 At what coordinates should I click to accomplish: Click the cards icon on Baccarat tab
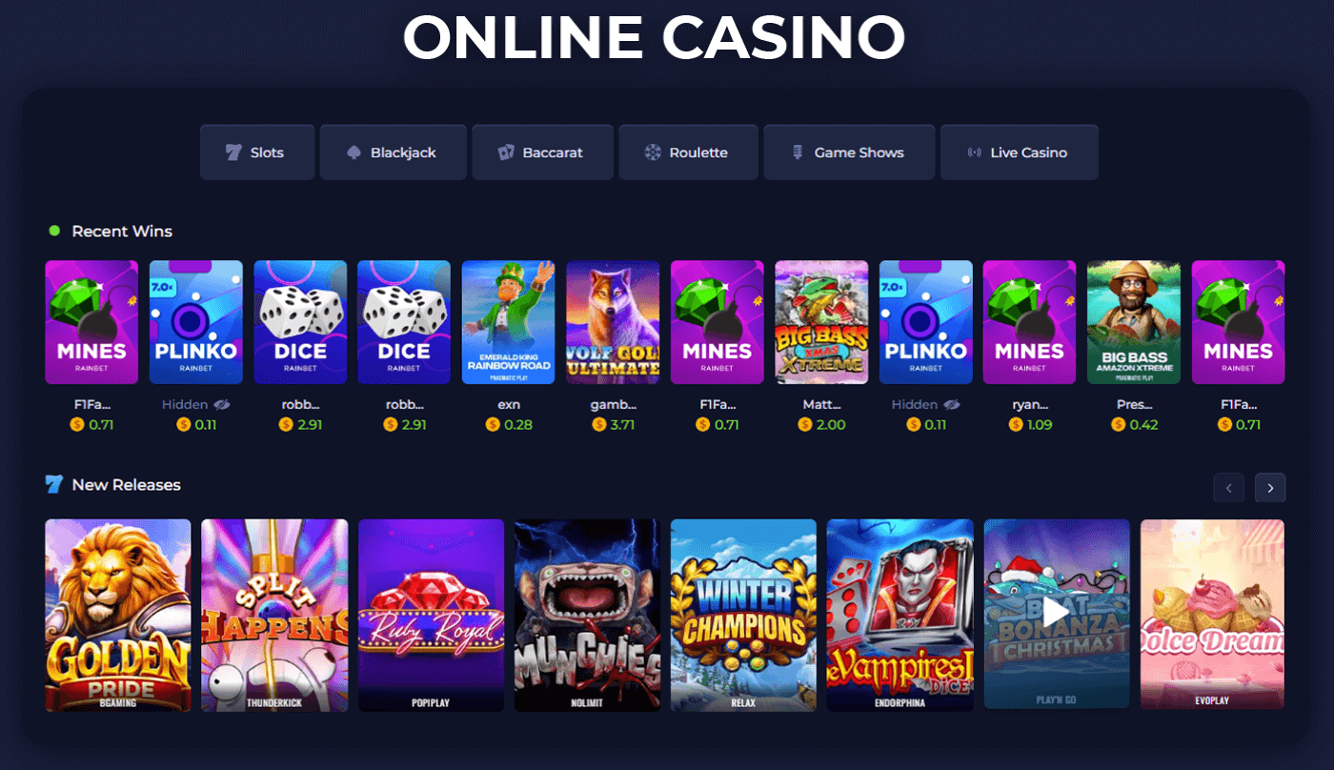(506, 152)
